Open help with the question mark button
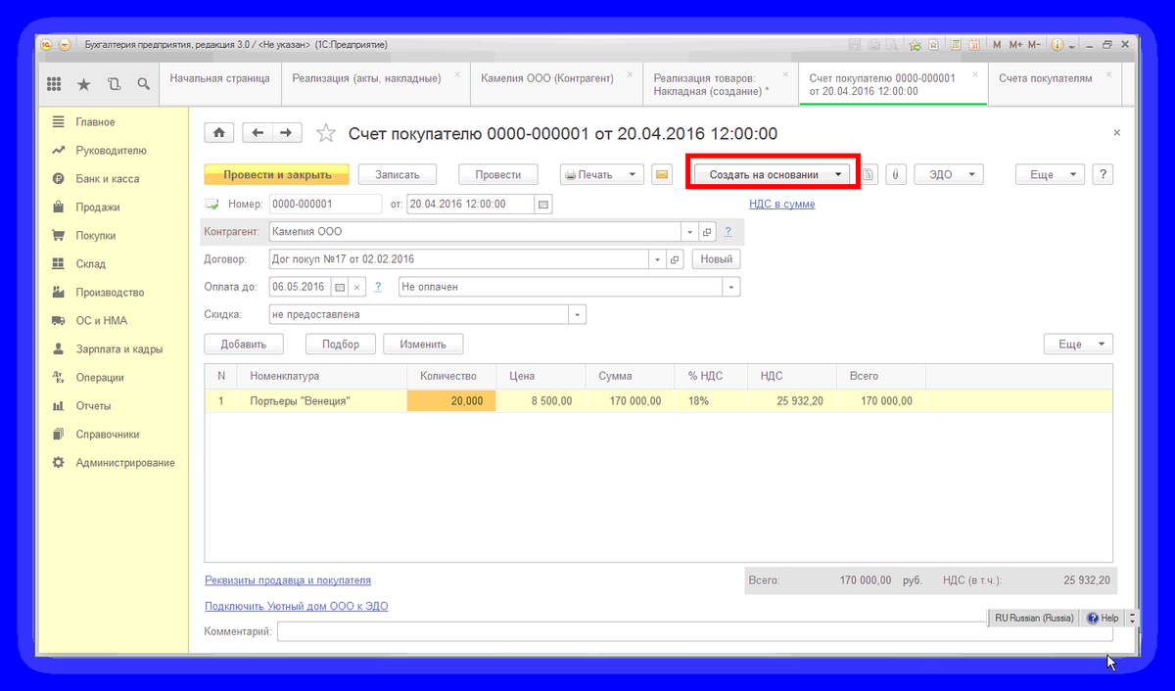 pos(1104,174)
